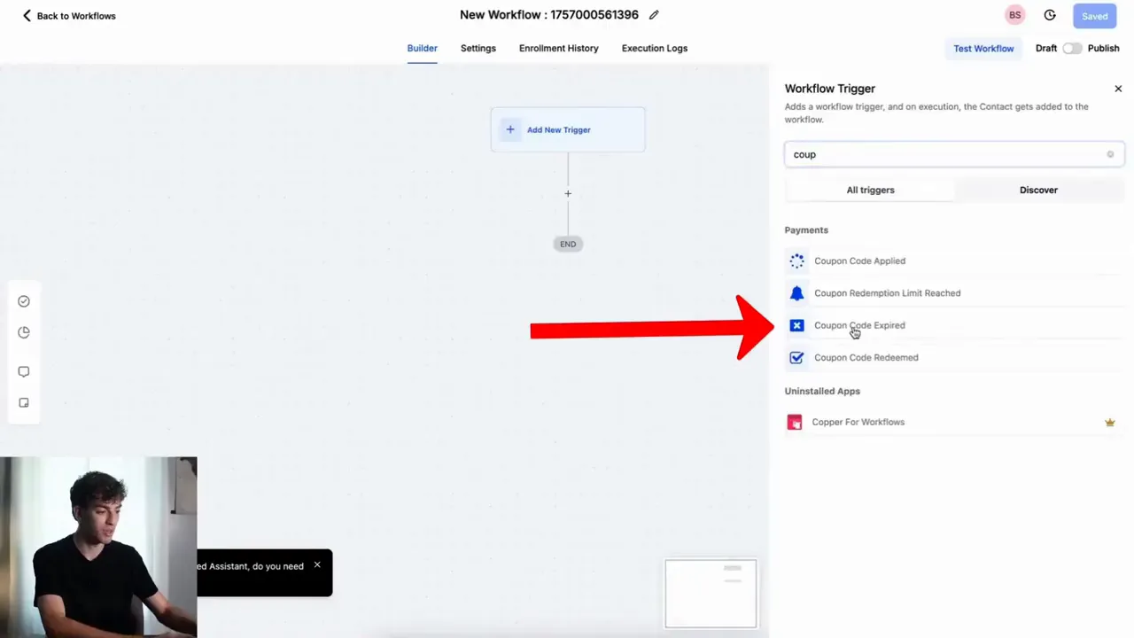Image resolution: width=1134 pixels, height=638 pixels.
Task: Open the Copper For Workflows app icon
Action: [794, 422]
